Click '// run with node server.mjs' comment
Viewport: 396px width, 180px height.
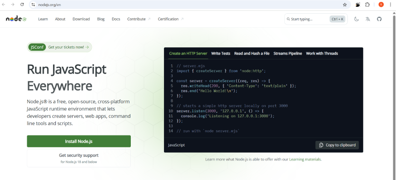208,131
